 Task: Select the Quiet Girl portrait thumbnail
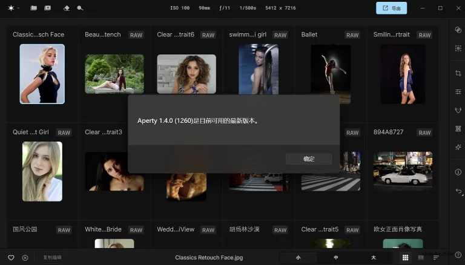(x=42, y=171)
